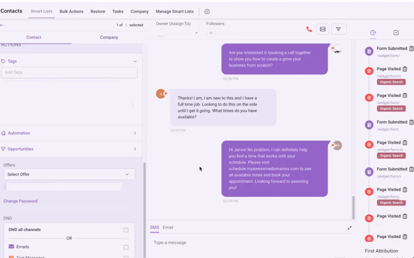Switch composer to Email tab

point(168,227)
